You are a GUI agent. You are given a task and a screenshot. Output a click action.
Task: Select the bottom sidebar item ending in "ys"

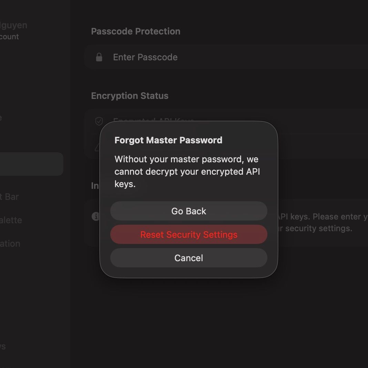pyautogui.click(x=3, y=346)
